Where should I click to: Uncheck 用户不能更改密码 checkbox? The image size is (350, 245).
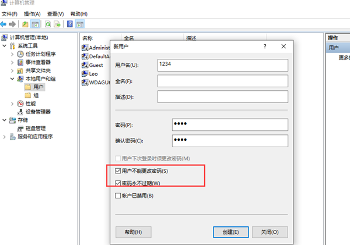118,172
